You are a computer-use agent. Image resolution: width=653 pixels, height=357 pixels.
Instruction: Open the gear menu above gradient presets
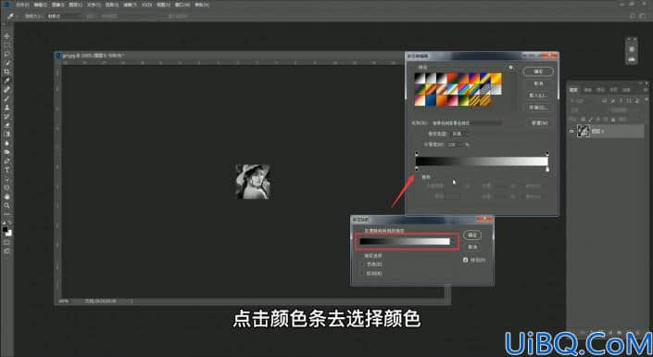tap(511, 68)
